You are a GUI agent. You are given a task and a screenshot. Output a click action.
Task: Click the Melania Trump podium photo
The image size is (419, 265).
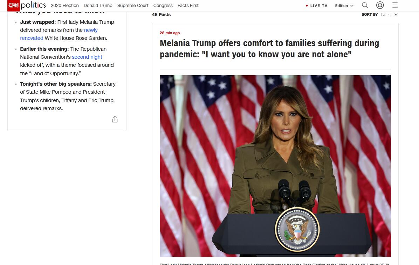(275, 166)
